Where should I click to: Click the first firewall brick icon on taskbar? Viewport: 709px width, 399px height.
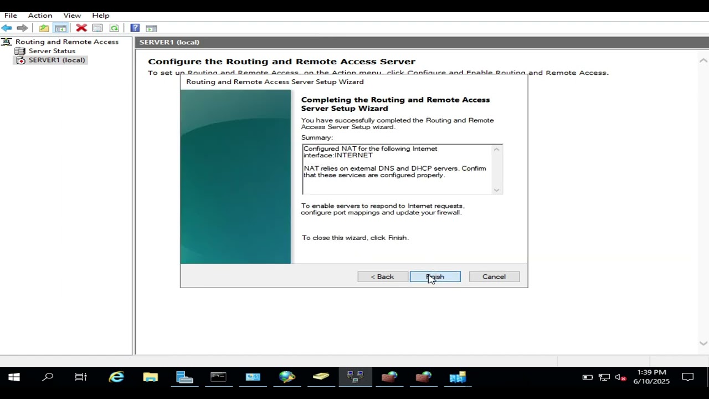(x=389, y=377)
